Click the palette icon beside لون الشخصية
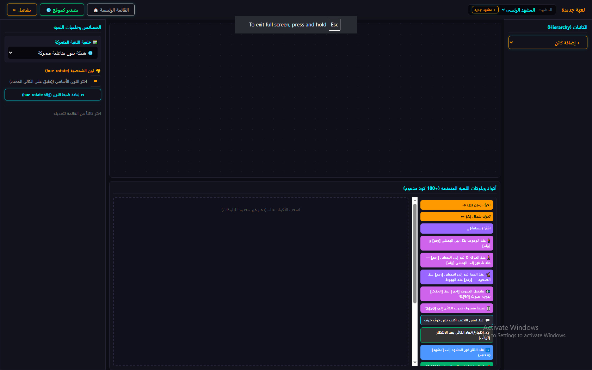The width and height of the screenshot is (592, 370). coord(98,71)
